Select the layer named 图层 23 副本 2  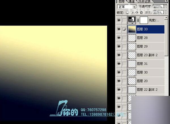pyautogui.click(x=147, y=55)
